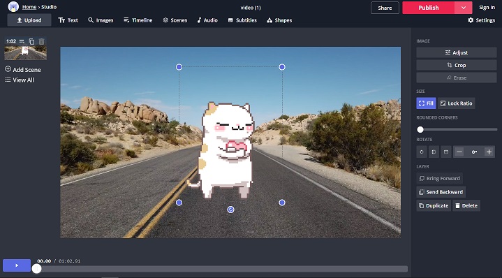This screenshot has width=502, height=278.
Task: Open Settings in the toolbar
Action: (482, 20)
